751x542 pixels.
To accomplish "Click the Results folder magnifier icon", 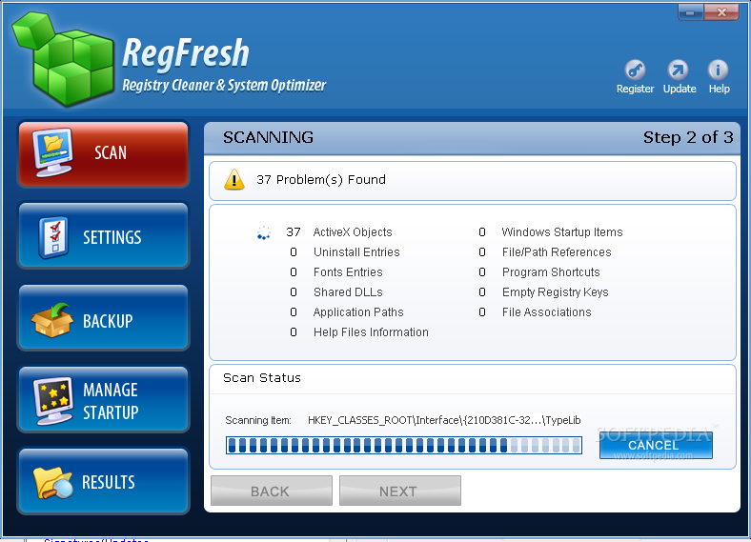I will coord(53,483).
